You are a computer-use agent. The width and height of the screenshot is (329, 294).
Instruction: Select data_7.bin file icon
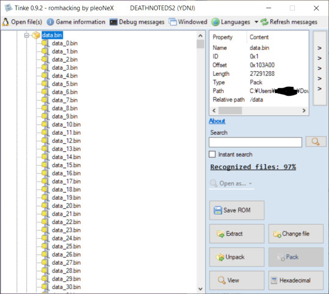45,100
